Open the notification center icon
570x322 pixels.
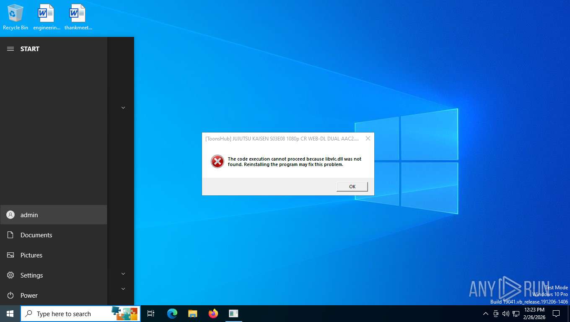pos(556,314)
